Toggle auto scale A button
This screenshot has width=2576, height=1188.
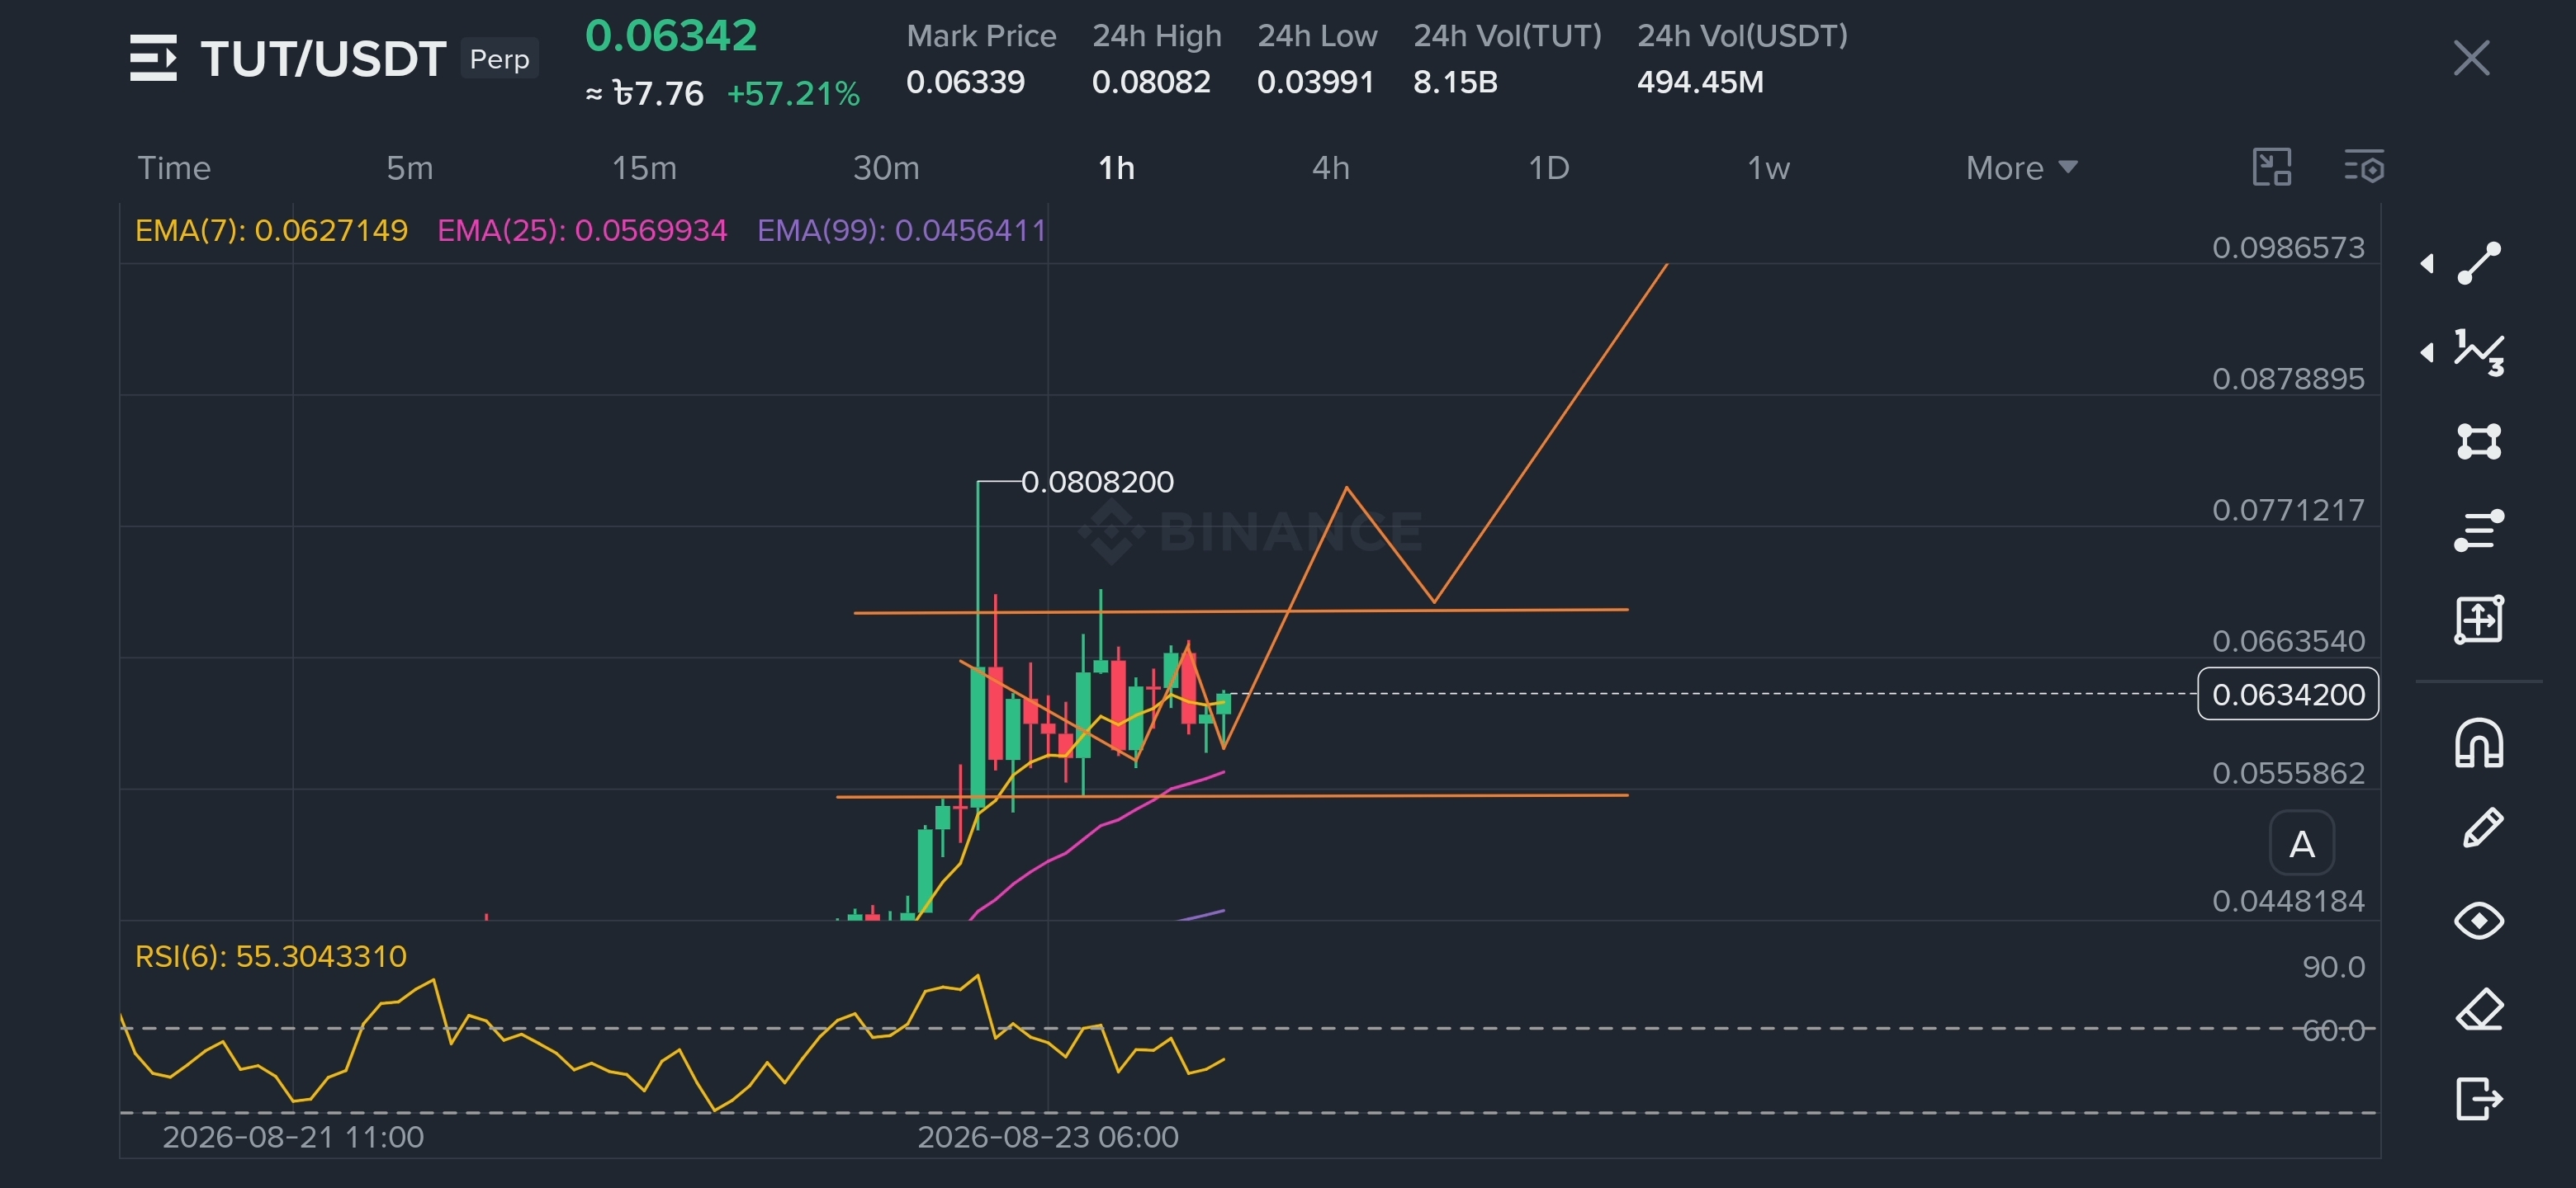tap(2302, 844)
